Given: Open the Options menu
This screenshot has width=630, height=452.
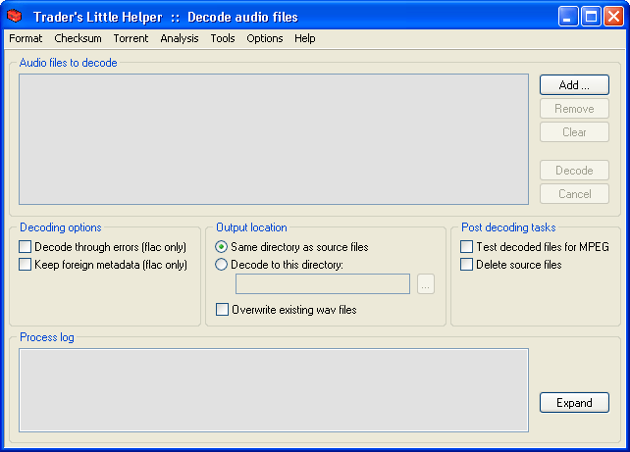Looking at the screenshot, I should click(x=265, y=38).
